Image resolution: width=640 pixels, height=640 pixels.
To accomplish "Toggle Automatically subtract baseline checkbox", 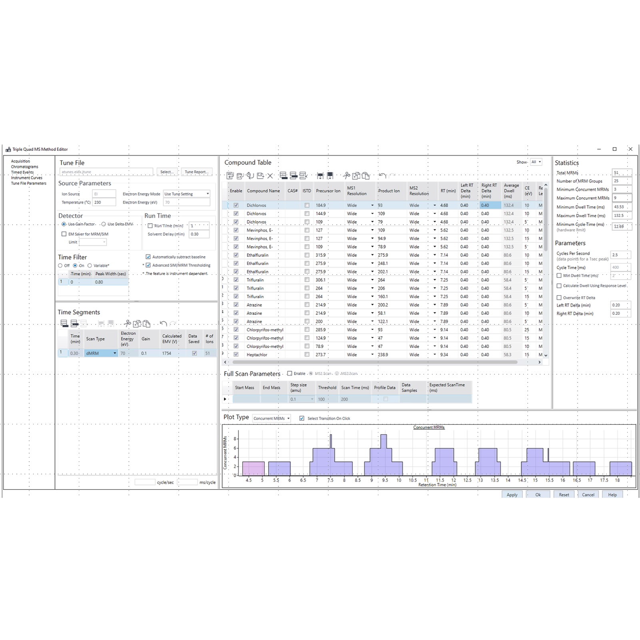I will (x=148, y=257).
